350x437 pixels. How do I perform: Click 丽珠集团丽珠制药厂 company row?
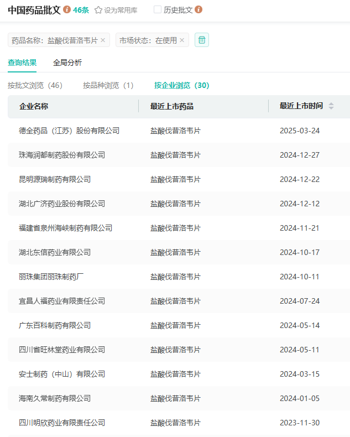[51, 277]
